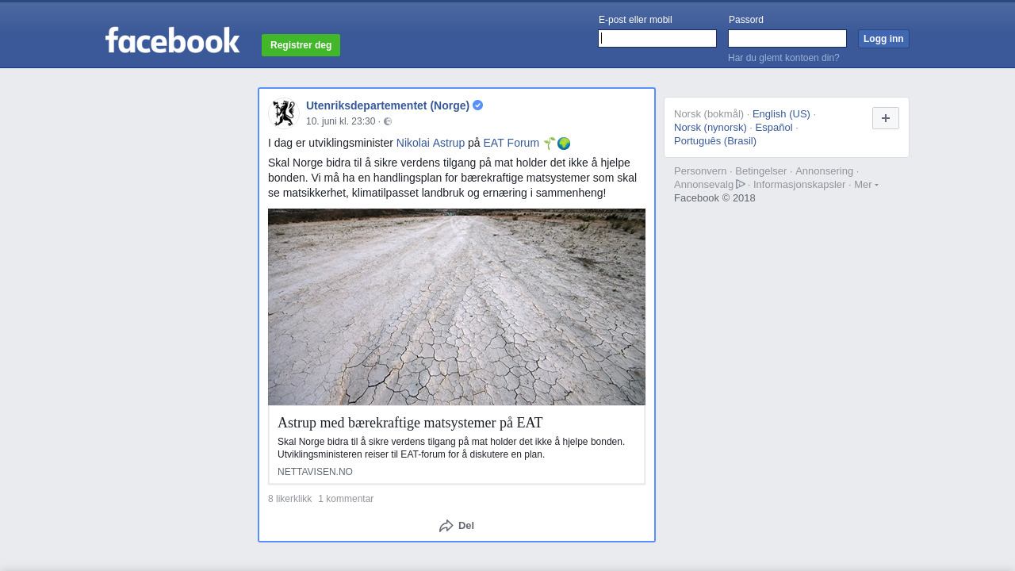Switch language to Español
Viewport: 1015px width, 571px height.
point(774,128)
